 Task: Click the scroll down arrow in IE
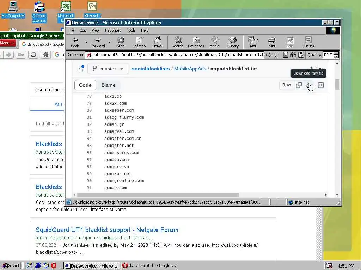(x=337, y=195)
